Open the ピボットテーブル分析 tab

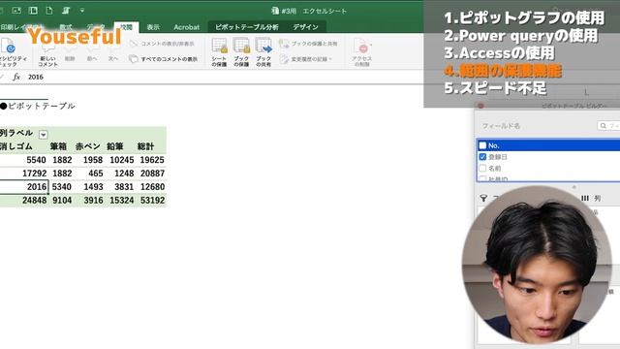click(247, 27)
